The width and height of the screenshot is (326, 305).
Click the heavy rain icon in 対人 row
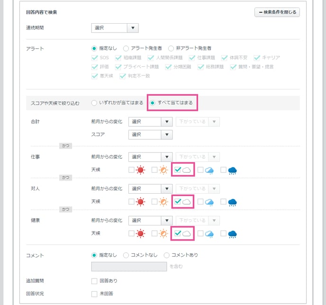[x=233, y=202]
